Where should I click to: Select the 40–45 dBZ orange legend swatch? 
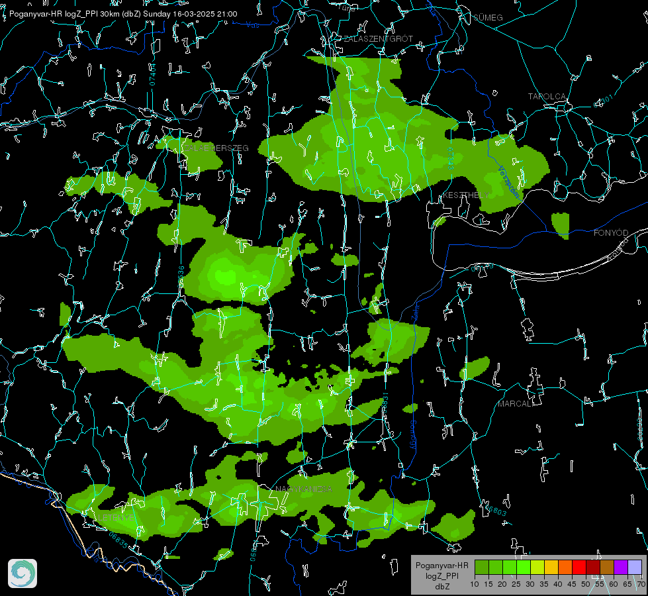565,567
